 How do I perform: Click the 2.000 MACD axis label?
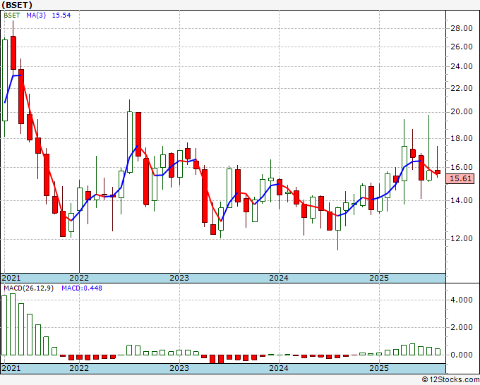(462, 327)
